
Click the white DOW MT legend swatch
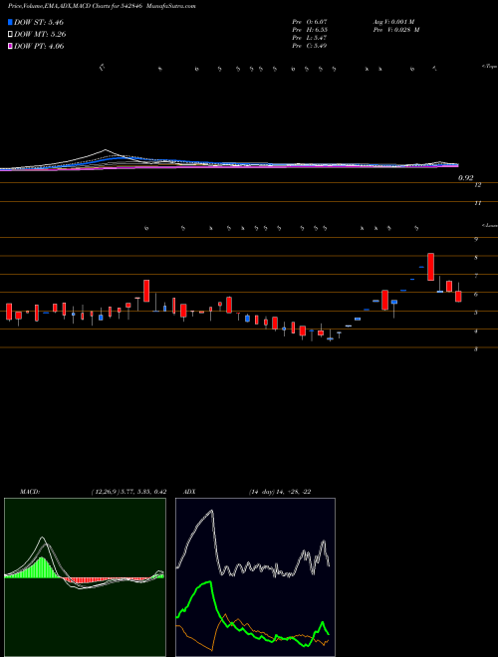coord(11,35)
